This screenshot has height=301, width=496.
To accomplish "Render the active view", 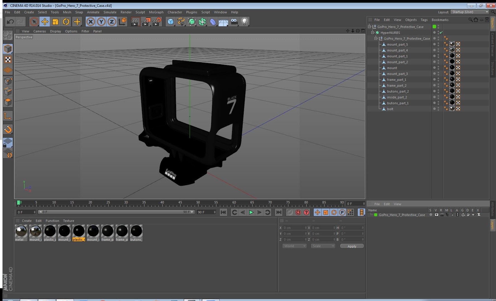I will [x=135, y=21].
